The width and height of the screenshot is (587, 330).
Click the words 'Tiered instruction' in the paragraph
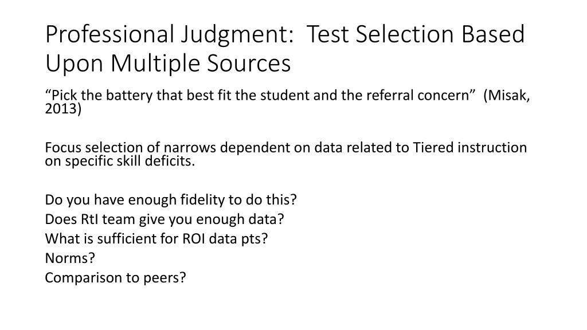pos(469,148)
